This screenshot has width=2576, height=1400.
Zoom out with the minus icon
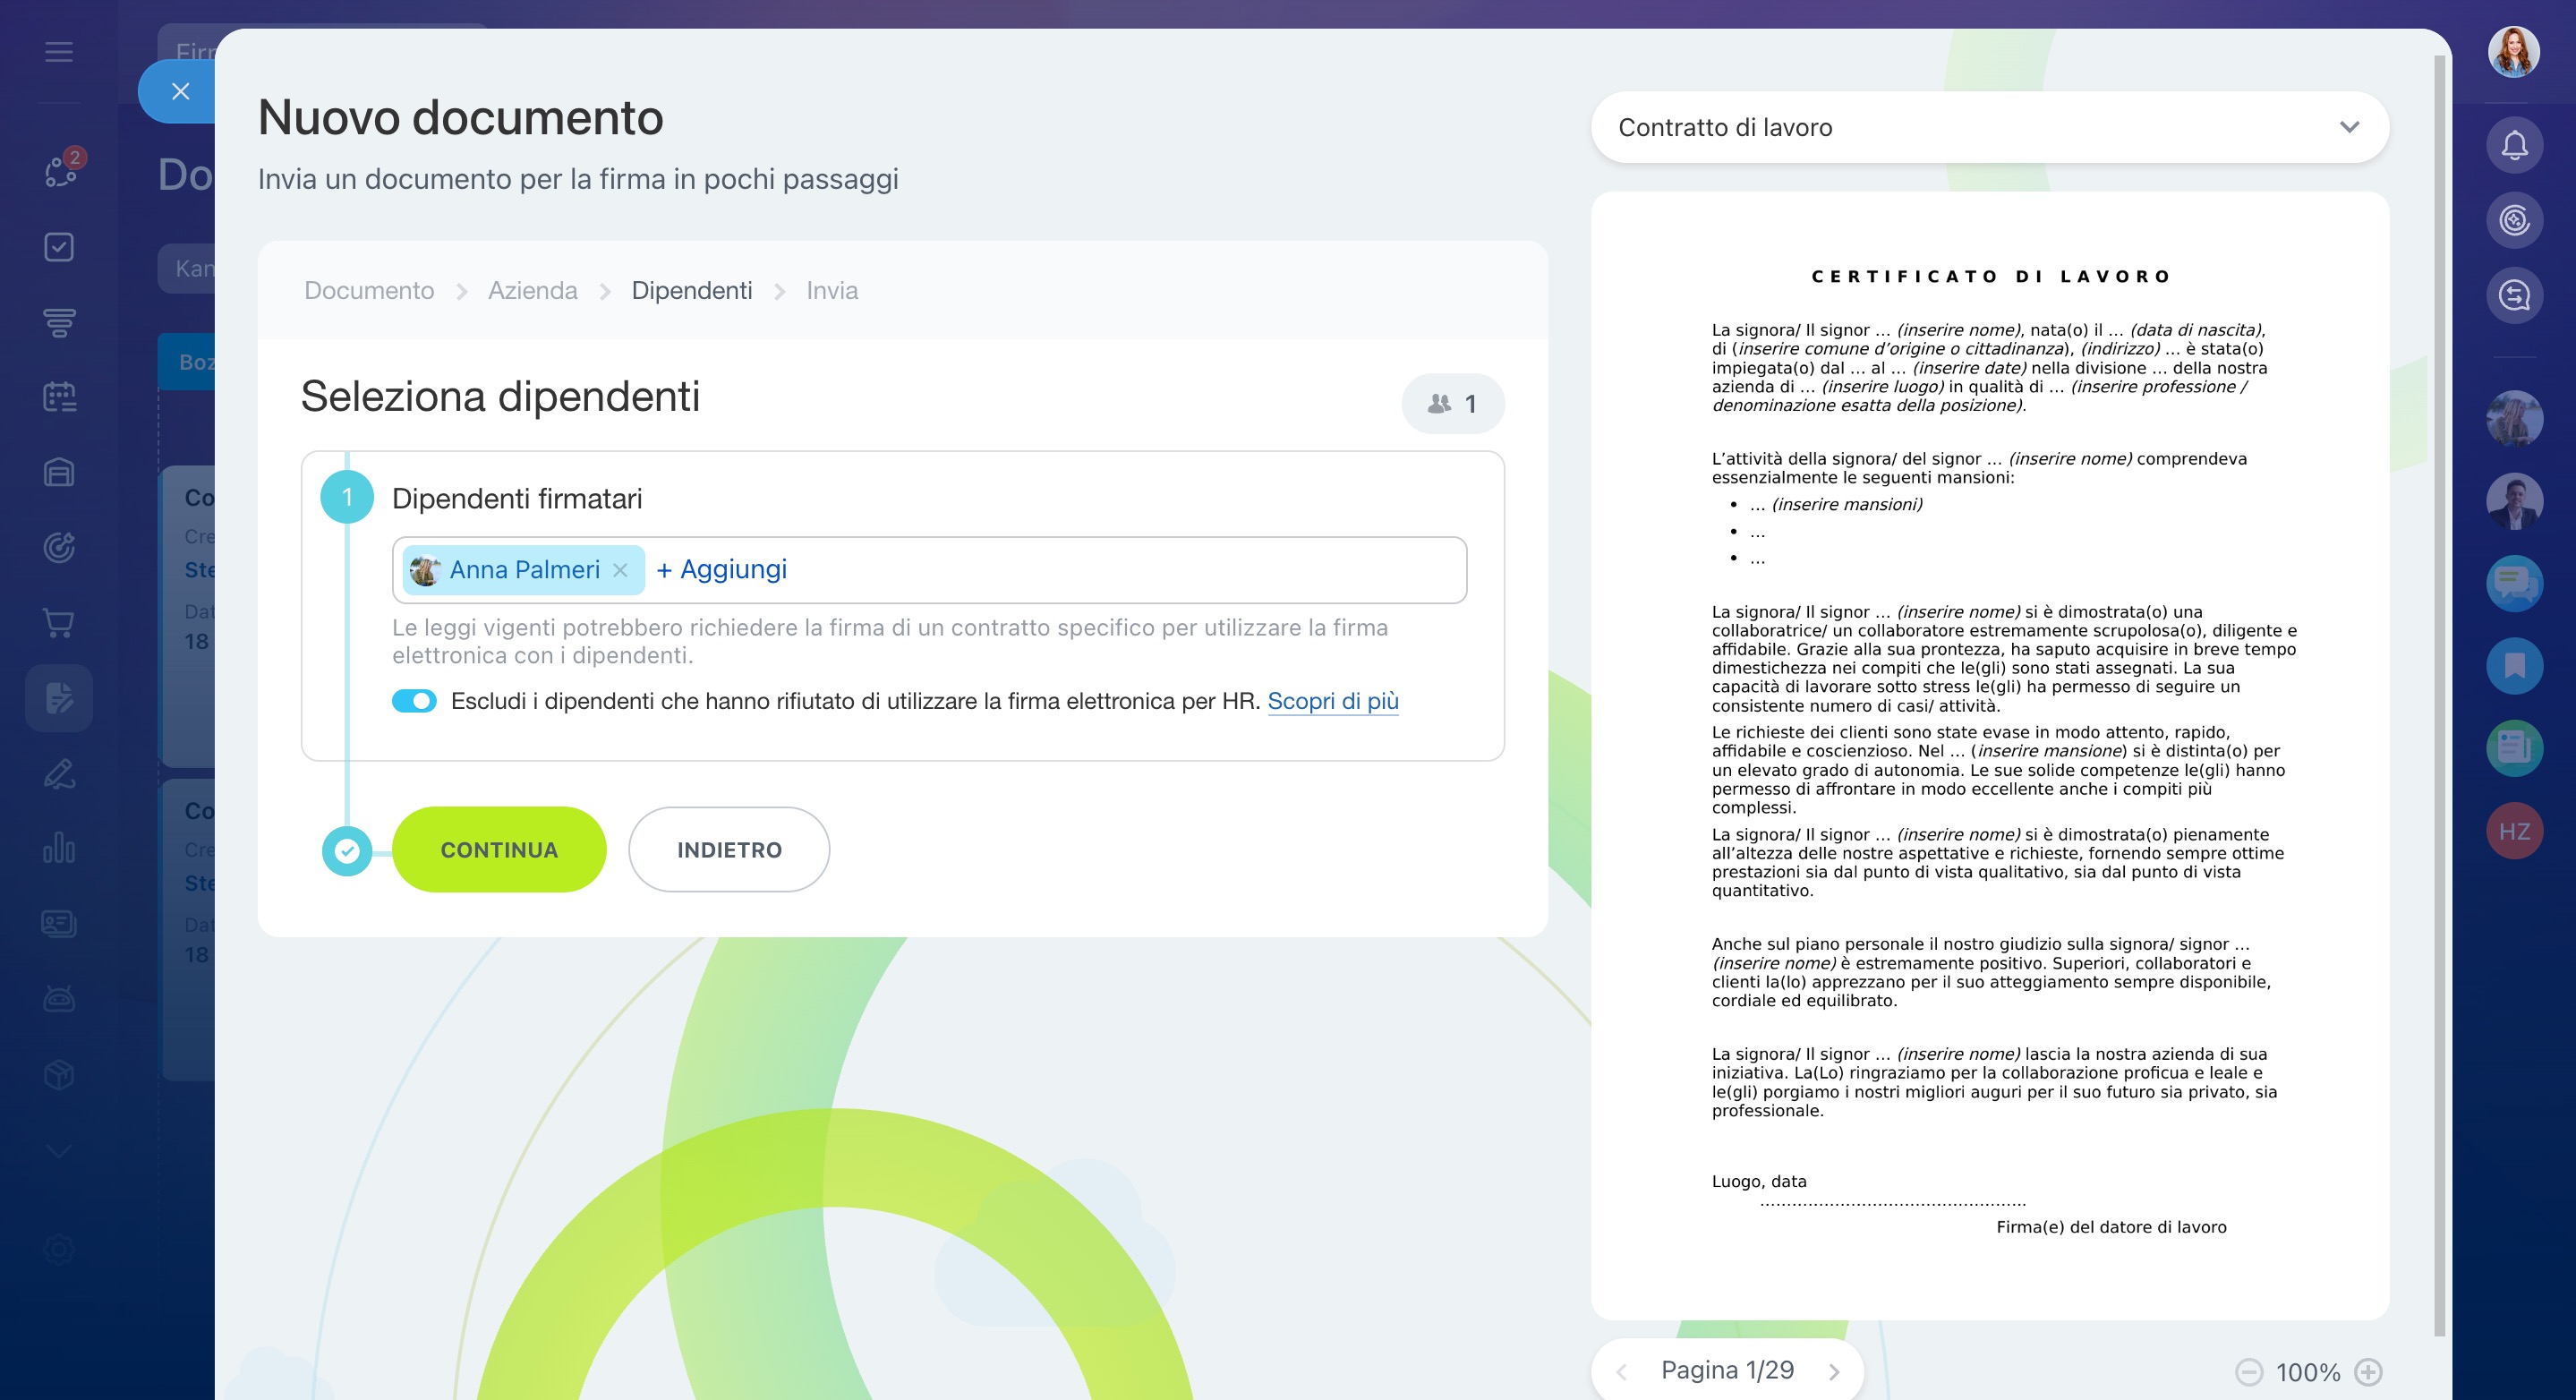pos(2249,1371)
